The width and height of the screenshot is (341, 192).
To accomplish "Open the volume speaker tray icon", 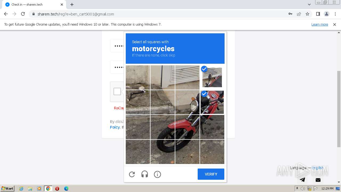I will coord(303,189).
